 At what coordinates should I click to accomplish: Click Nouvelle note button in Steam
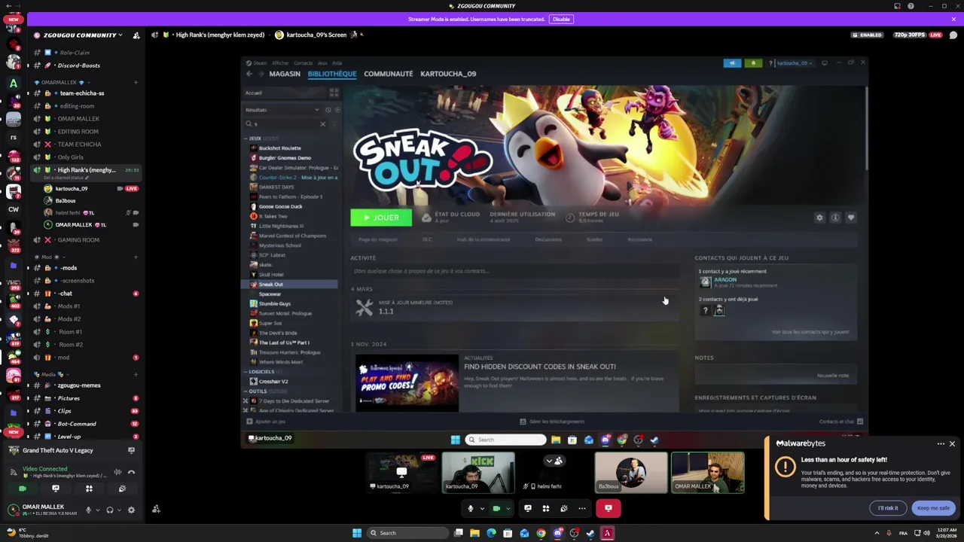coord(833,376)
